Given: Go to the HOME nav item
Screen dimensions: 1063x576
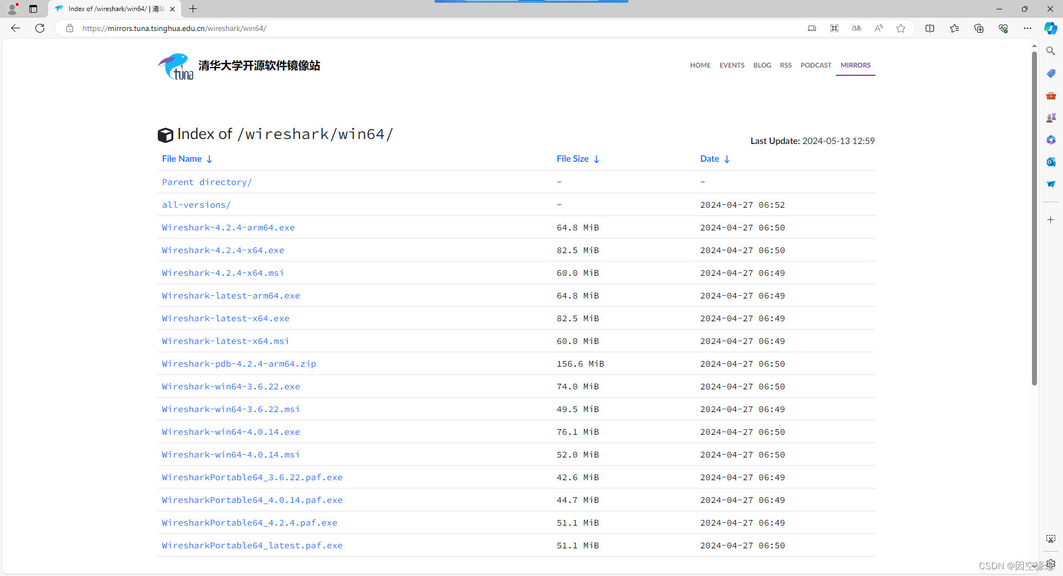Looking at the screenshot, I should point(700,65).
